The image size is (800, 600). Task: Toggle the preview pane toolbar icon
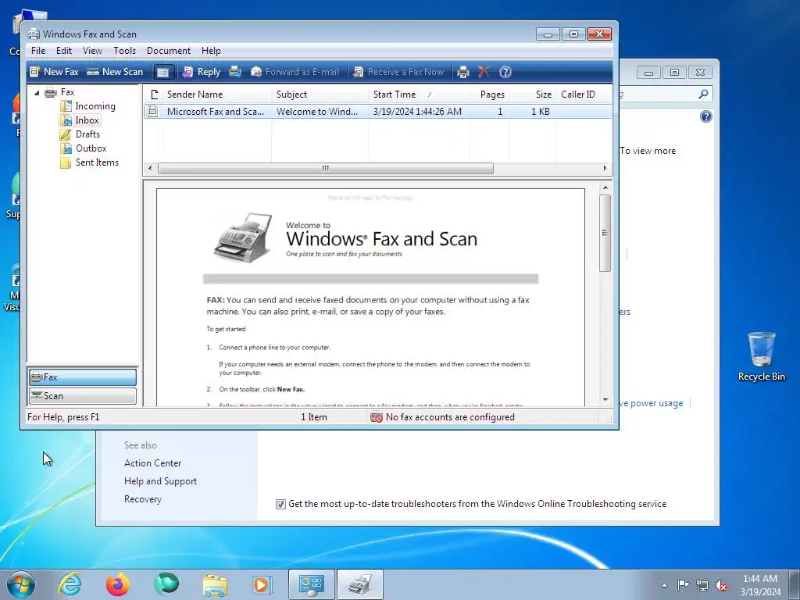[162, 72]
